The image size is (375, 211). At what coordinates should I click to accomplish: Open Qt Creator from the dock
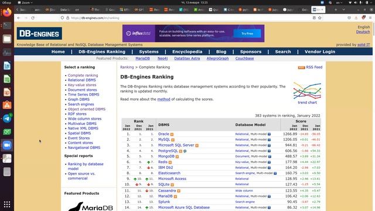click(x=7, y=132)
